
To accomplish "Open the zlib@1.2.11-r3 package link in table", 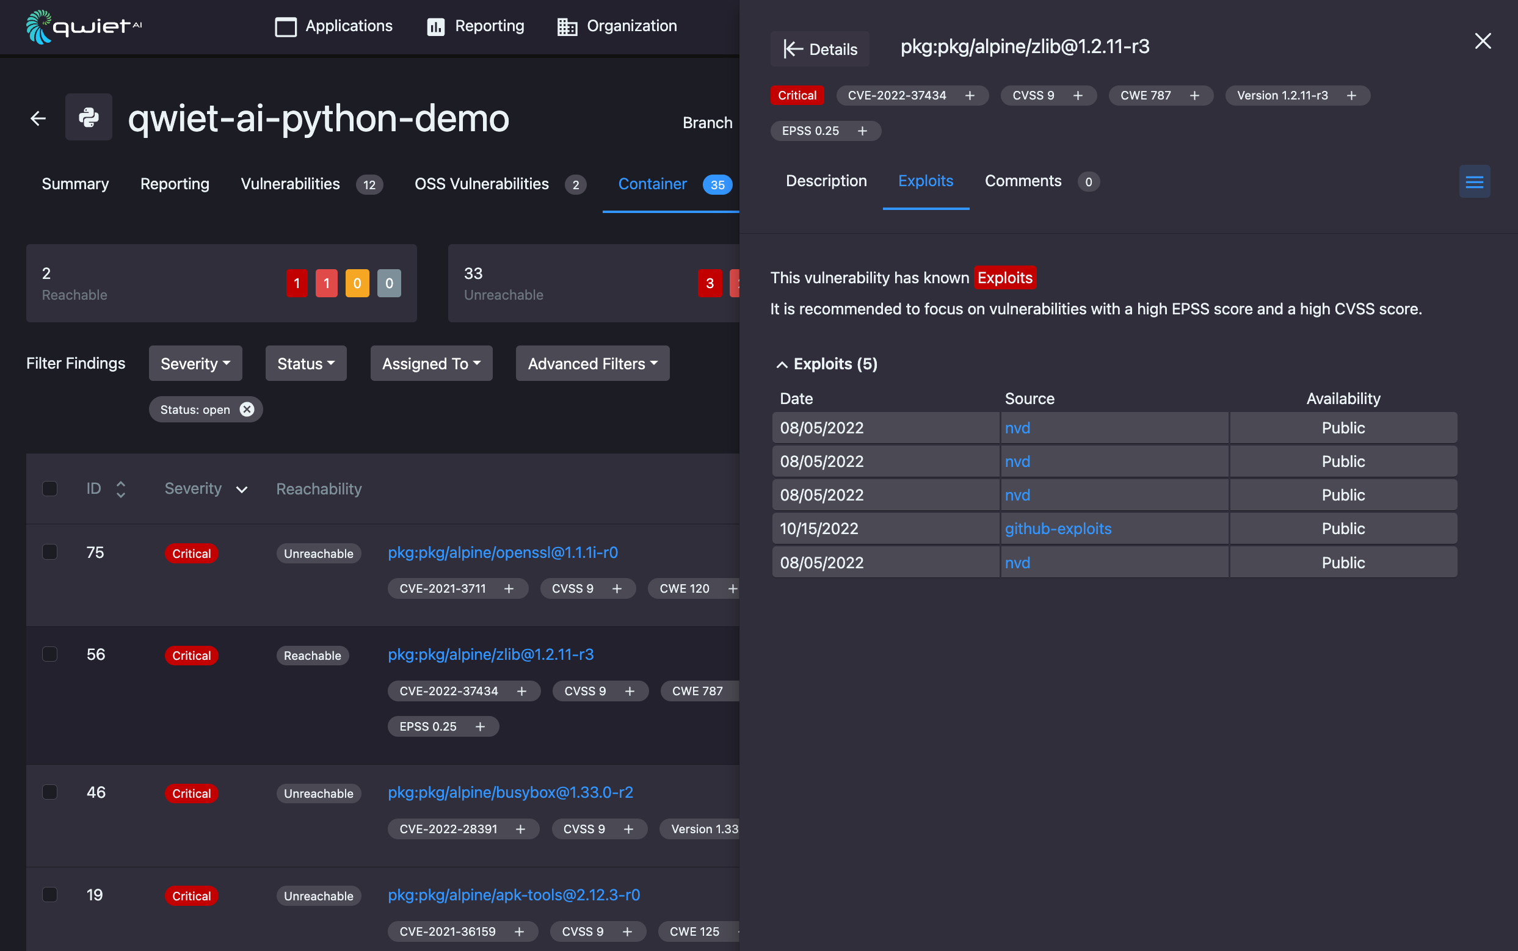I will 491,655.
